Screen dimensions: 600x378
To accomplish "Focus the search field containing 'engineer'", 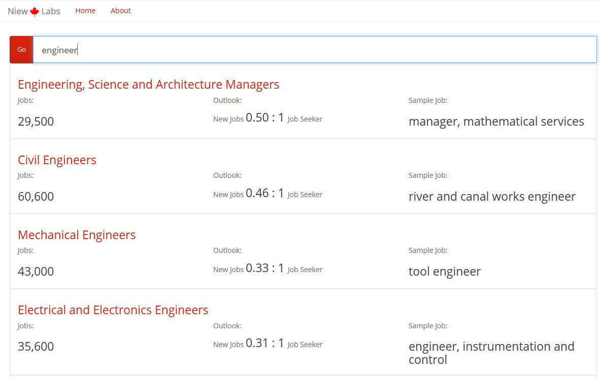I will 315,50.
